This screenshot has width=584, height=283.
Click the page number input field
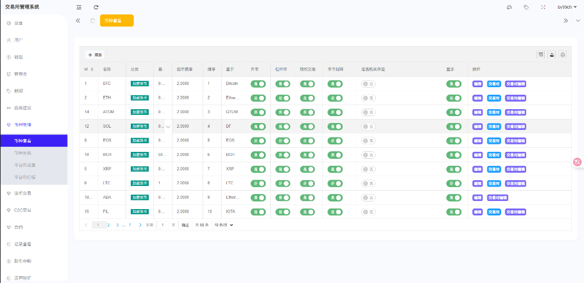163,225
